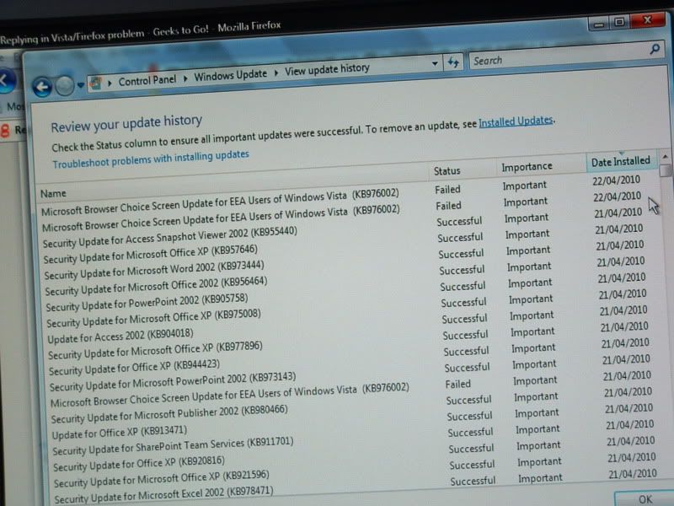Click the Review your update history heading

click(x=126, y=124)
